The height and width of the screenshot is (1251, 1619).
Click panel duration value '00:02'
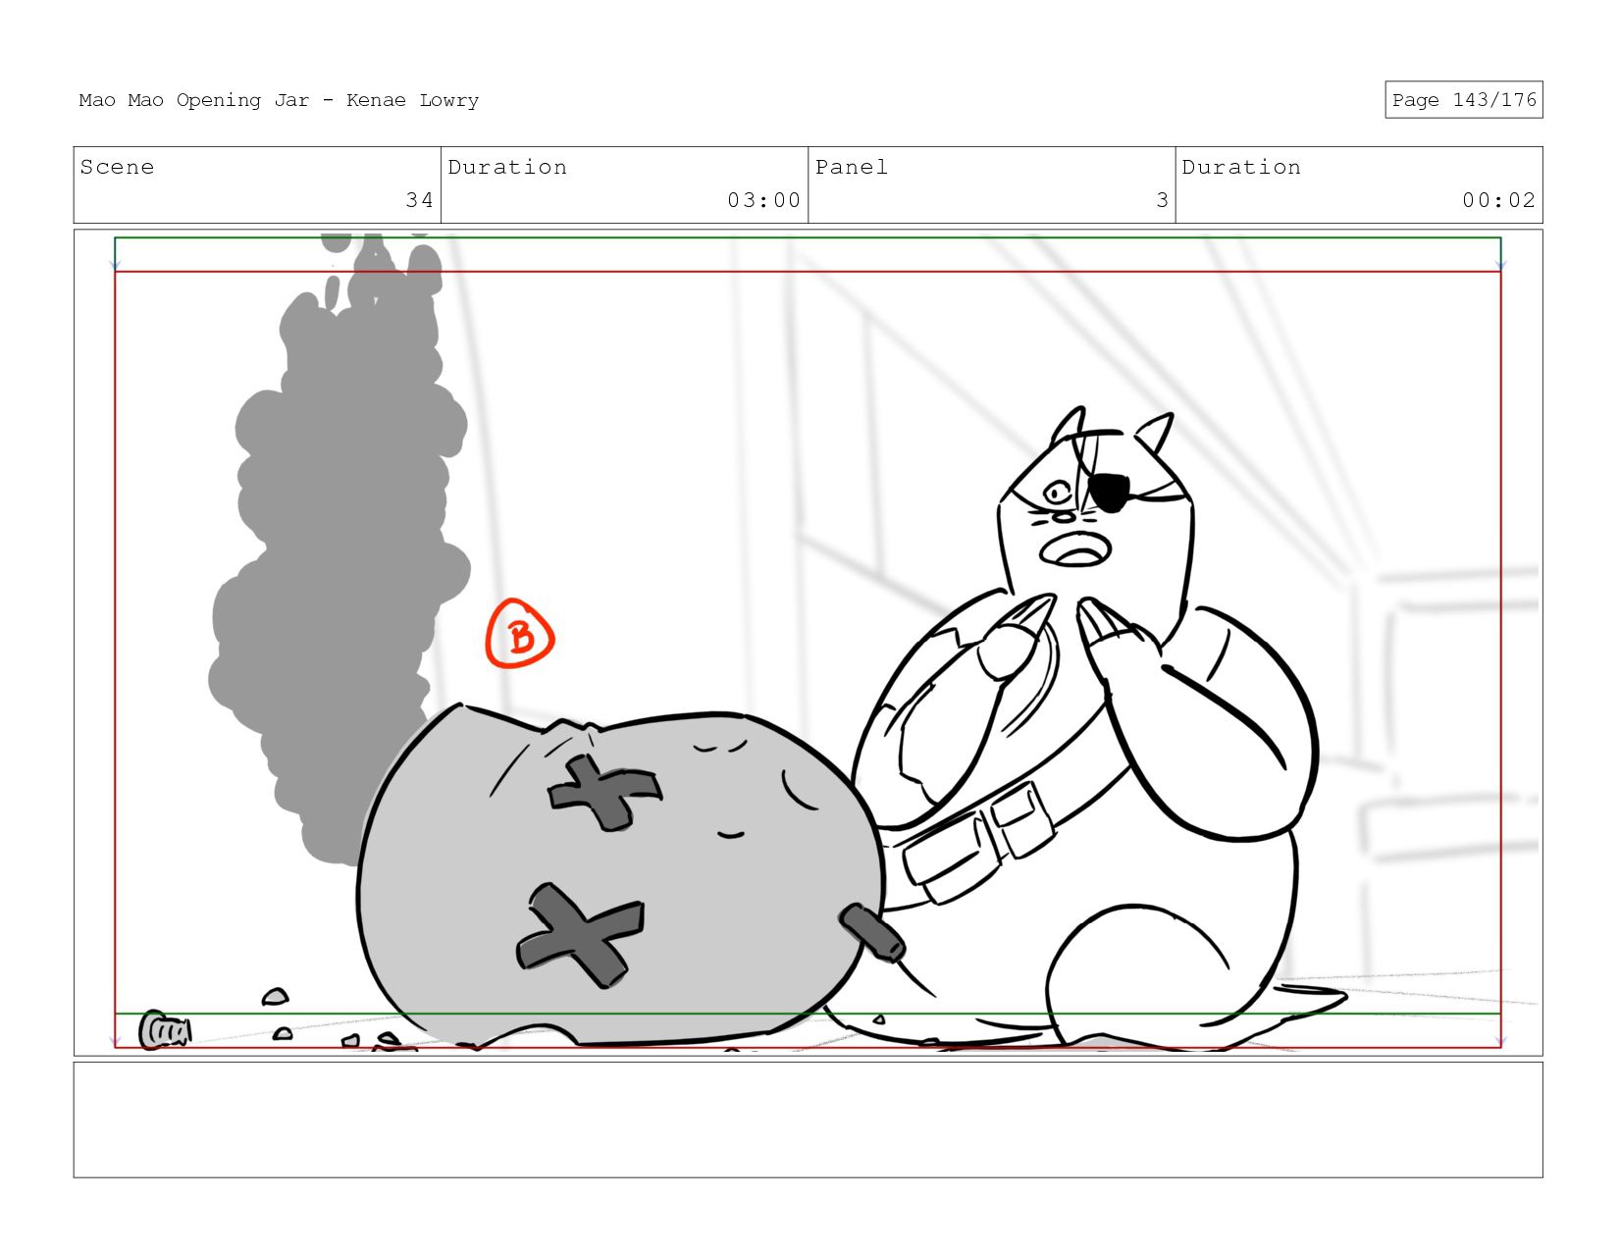pyautogui.click(x=1498, y=200)
